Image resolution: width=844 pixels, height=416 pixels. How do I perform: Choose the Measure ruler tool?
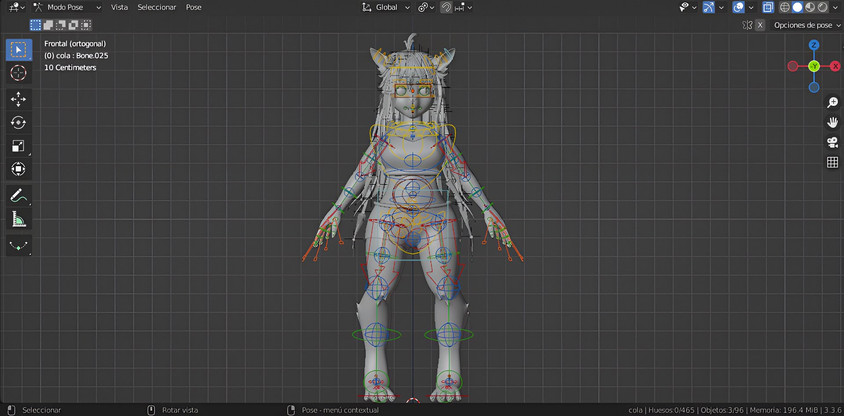click(x=18, y=219)
